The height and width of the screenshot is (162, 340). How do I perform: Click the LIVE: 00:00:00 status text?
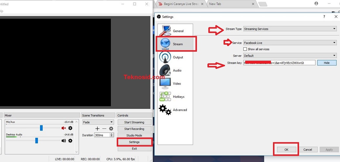(64, 159)
